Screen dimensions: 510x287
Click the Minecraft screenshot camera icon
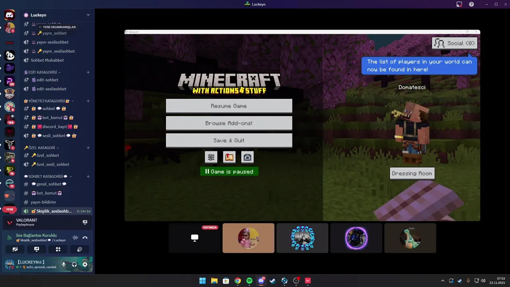(x=247, y=157)
